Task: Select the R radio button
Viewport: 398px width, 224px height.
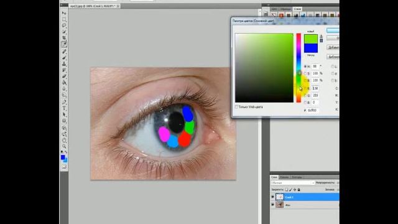Action: [x=305, y=88]
